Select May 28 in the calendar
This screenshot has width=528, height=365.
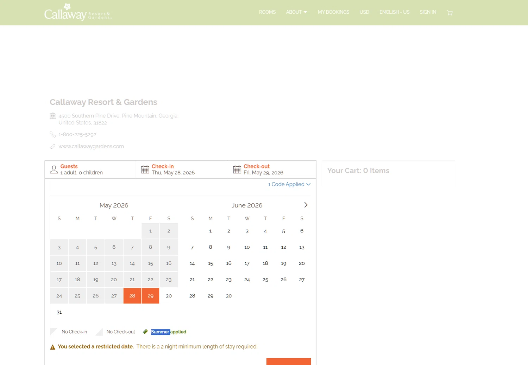[132, 296]
